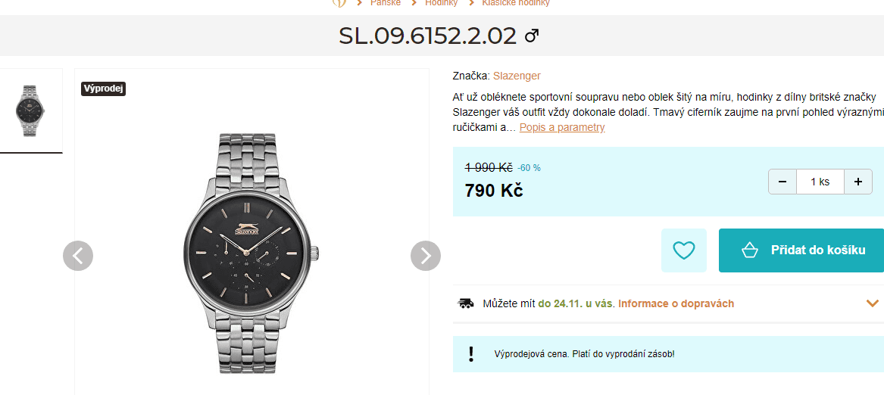This screenshot has width=884, height=395.
Task: Open the Hodinky breadcrumb category
Action: click(441, 3)
